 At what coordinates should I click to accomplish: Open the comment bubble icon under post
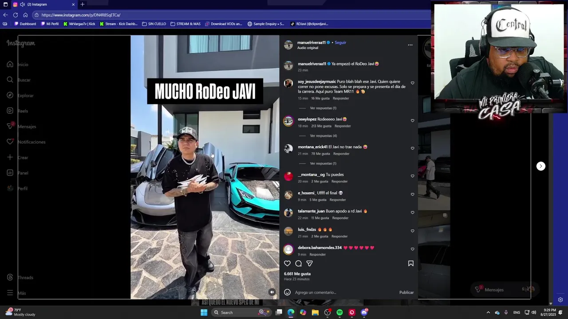coord(298,263)
